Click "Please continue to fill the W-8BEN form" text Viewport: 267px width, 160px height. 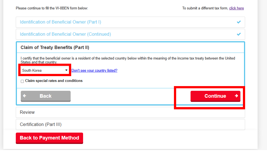coord(52,8)
